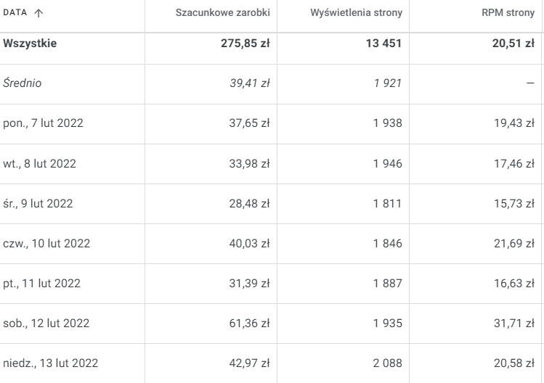Select the niedz., 13 lut 2022 row
This screenshot has height=383, width=544.
pyautogui.click(x=50, y=363)
